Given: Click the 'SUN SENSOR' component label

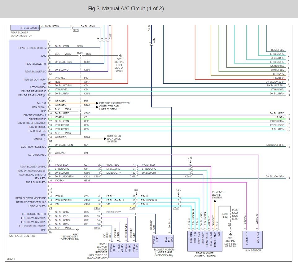Looking at the screenshot, I should [253, 250].
